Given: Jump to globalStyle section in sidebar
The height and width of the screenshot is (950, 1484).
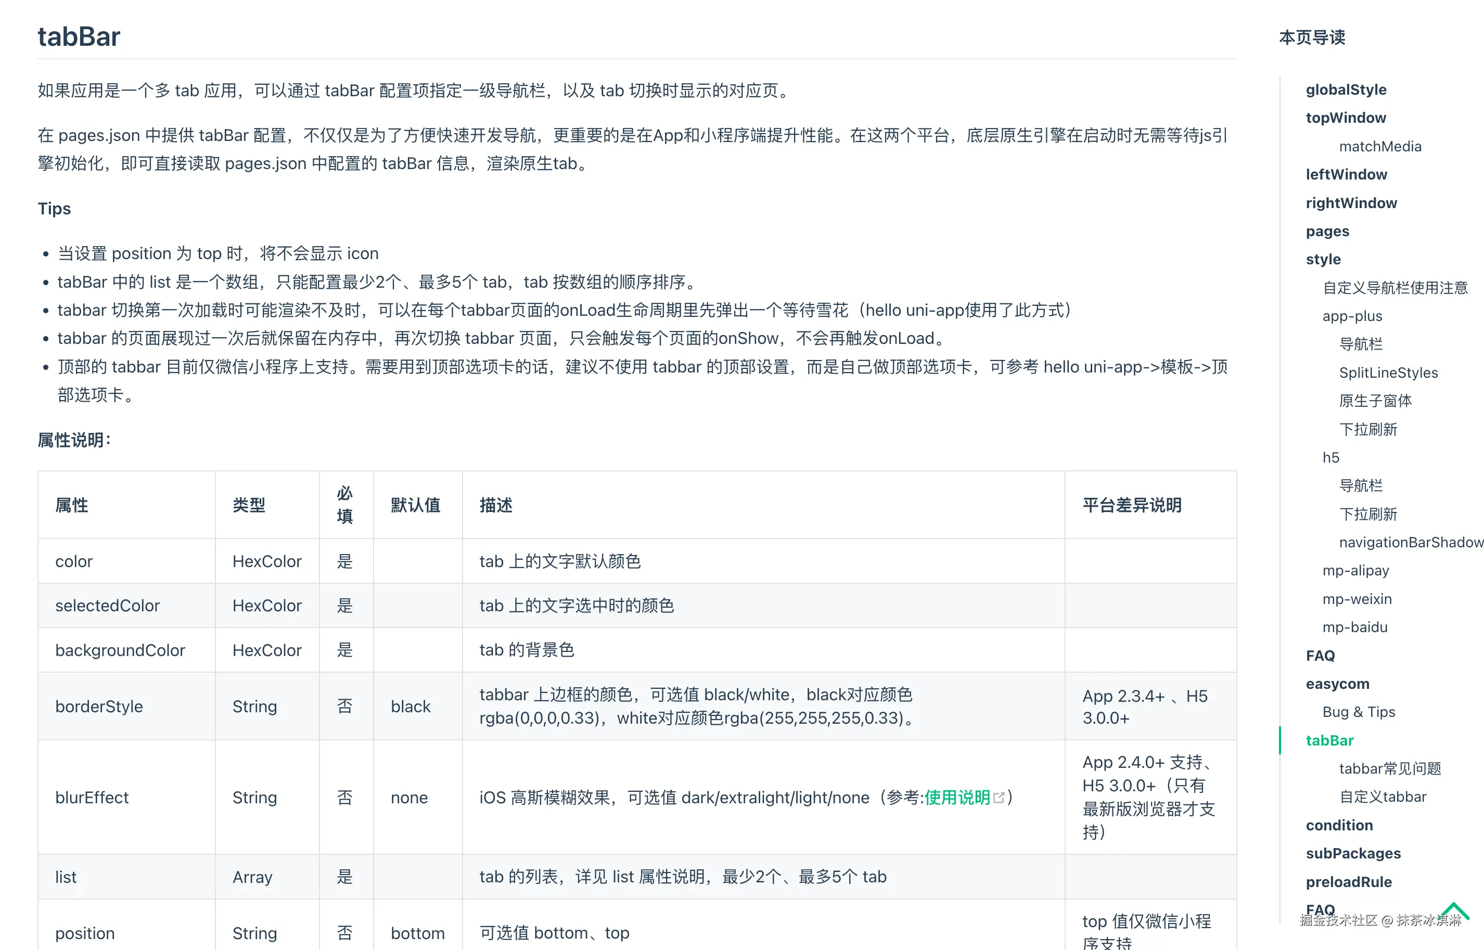Looking at the screenshot, I should tap(1345, 89).
